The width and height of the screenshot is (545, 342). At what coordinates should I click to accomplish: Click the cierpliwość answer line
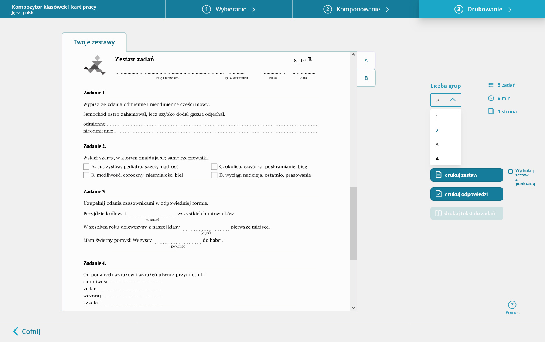137,282
